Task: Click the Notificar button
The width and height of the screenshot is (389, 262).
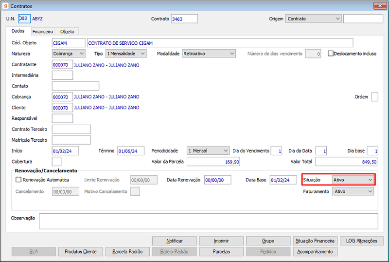Action: (x=175, y=241)
